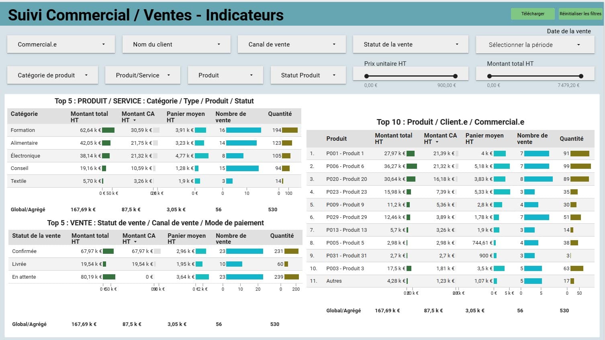
Task: Click the Produit column header
Action: 336,139
